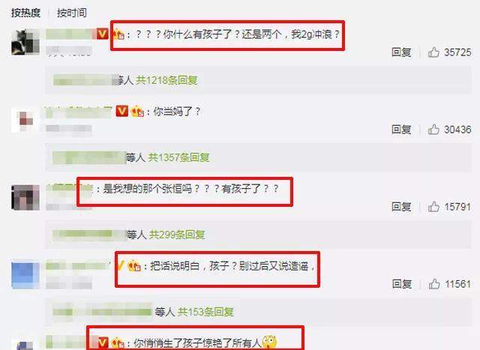480x350 pixels.
Task: Click the surprised emoji in last comment
Action: tap(269, 343)
